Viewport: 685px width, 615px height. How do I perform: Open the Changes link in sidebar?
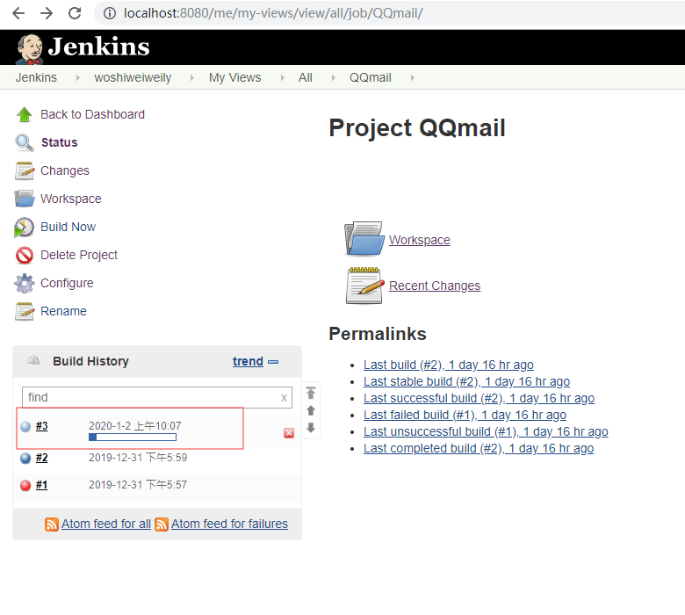65,170
